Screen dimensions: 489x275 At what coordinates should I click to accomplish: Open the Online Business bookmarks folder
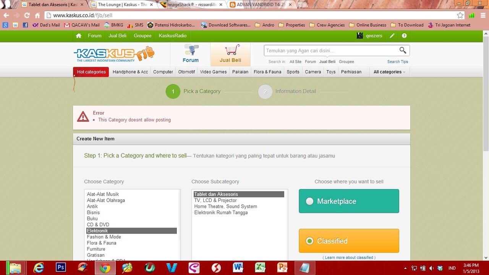coord(368,25)
